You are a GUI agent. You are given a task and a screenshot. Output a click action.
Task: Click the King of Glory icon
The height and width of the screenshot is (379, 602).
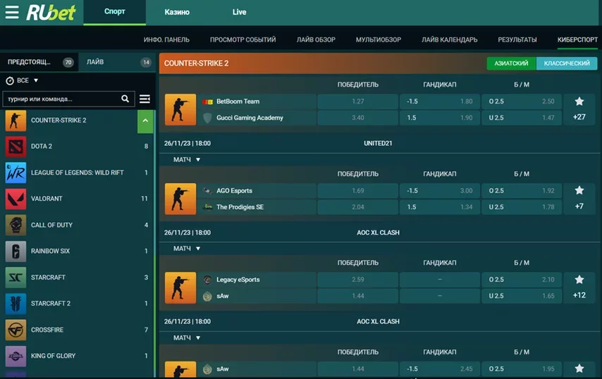click(x=16, y=356)
